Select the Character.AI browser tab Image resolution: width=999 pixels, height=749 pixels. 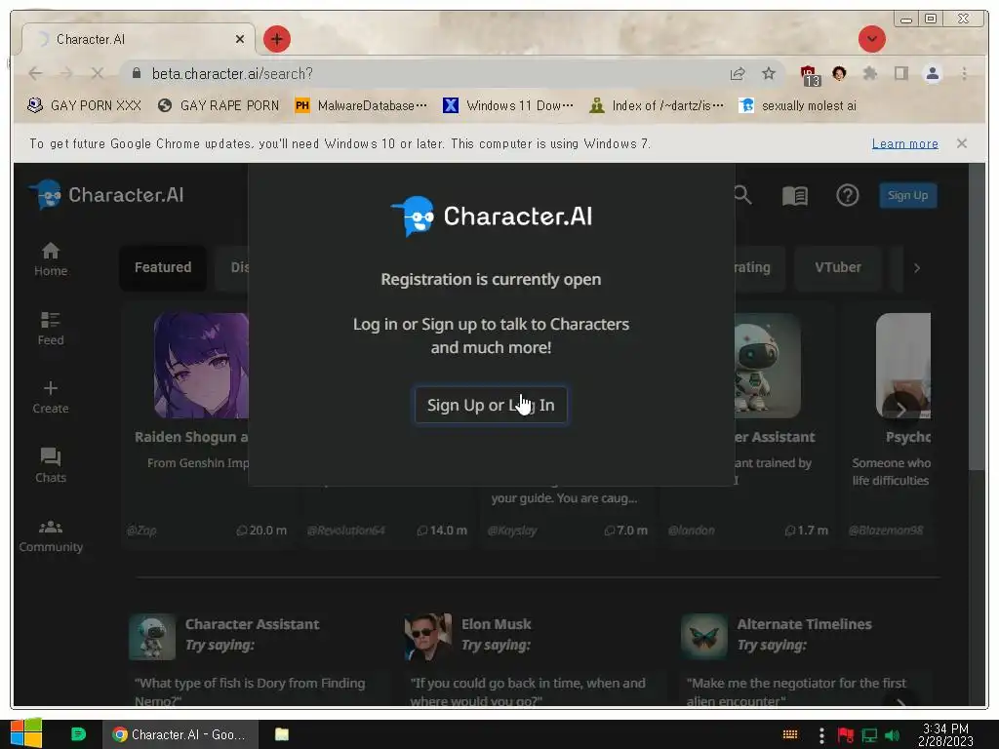coord(139,39)
